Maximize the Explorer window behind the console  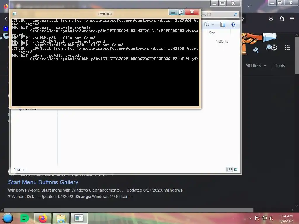222,3
